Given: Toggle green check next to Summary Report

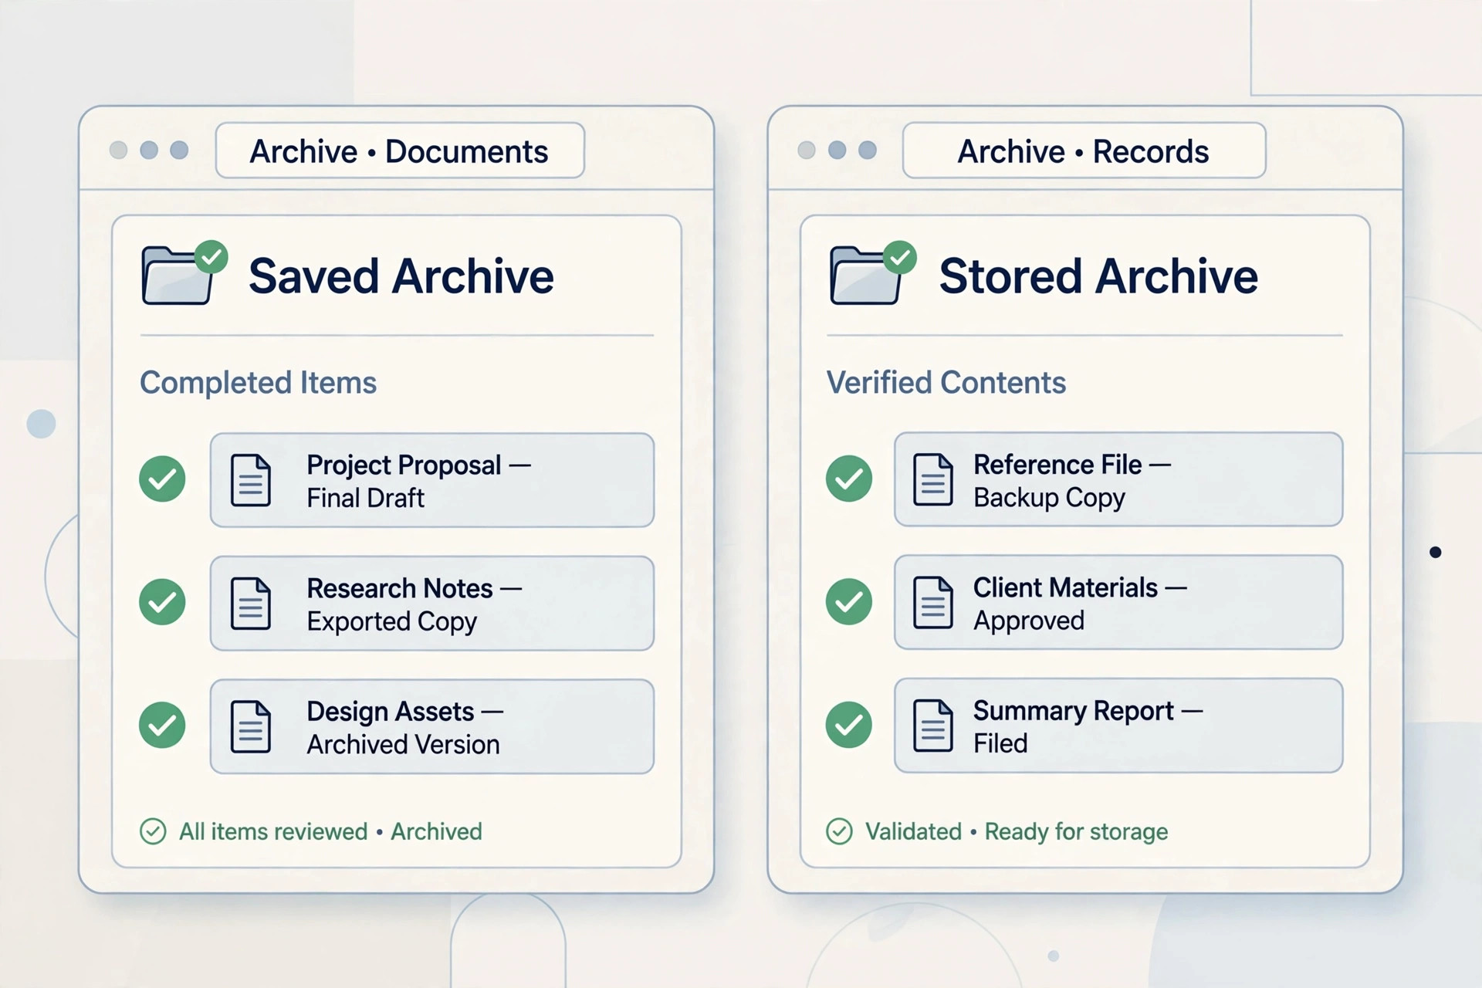Looking at the screenshot, I should pos(849,725).
